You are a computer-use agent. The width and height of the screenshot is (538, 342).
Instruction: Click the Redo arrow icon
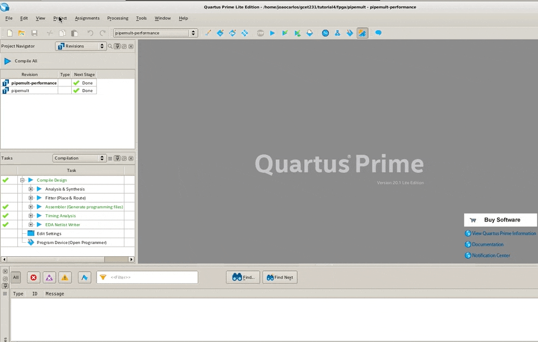(x=102, y=33)
